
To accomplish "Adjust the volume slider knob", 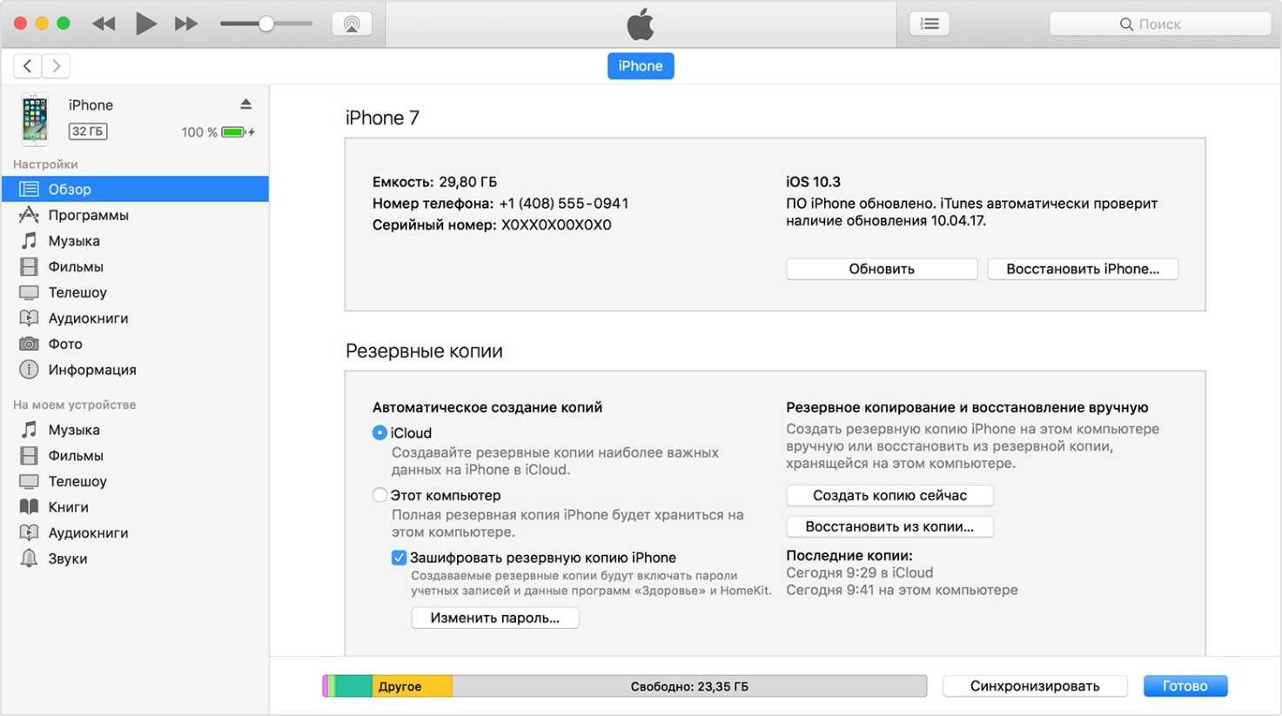I will [x=266, y=24].
